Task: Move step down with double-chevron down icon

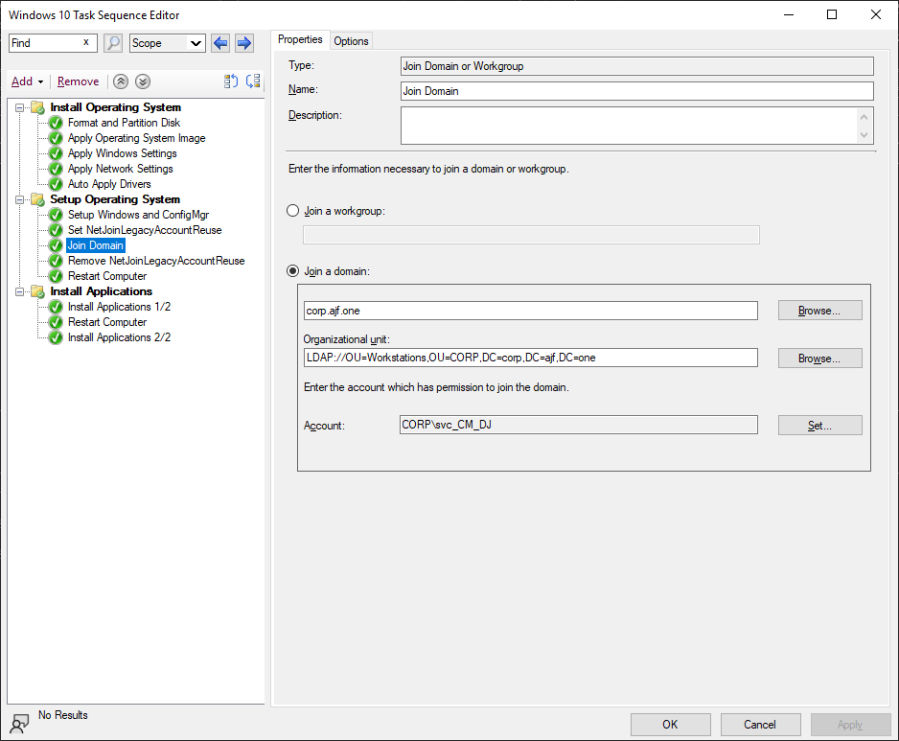Action: coord(143,81)
